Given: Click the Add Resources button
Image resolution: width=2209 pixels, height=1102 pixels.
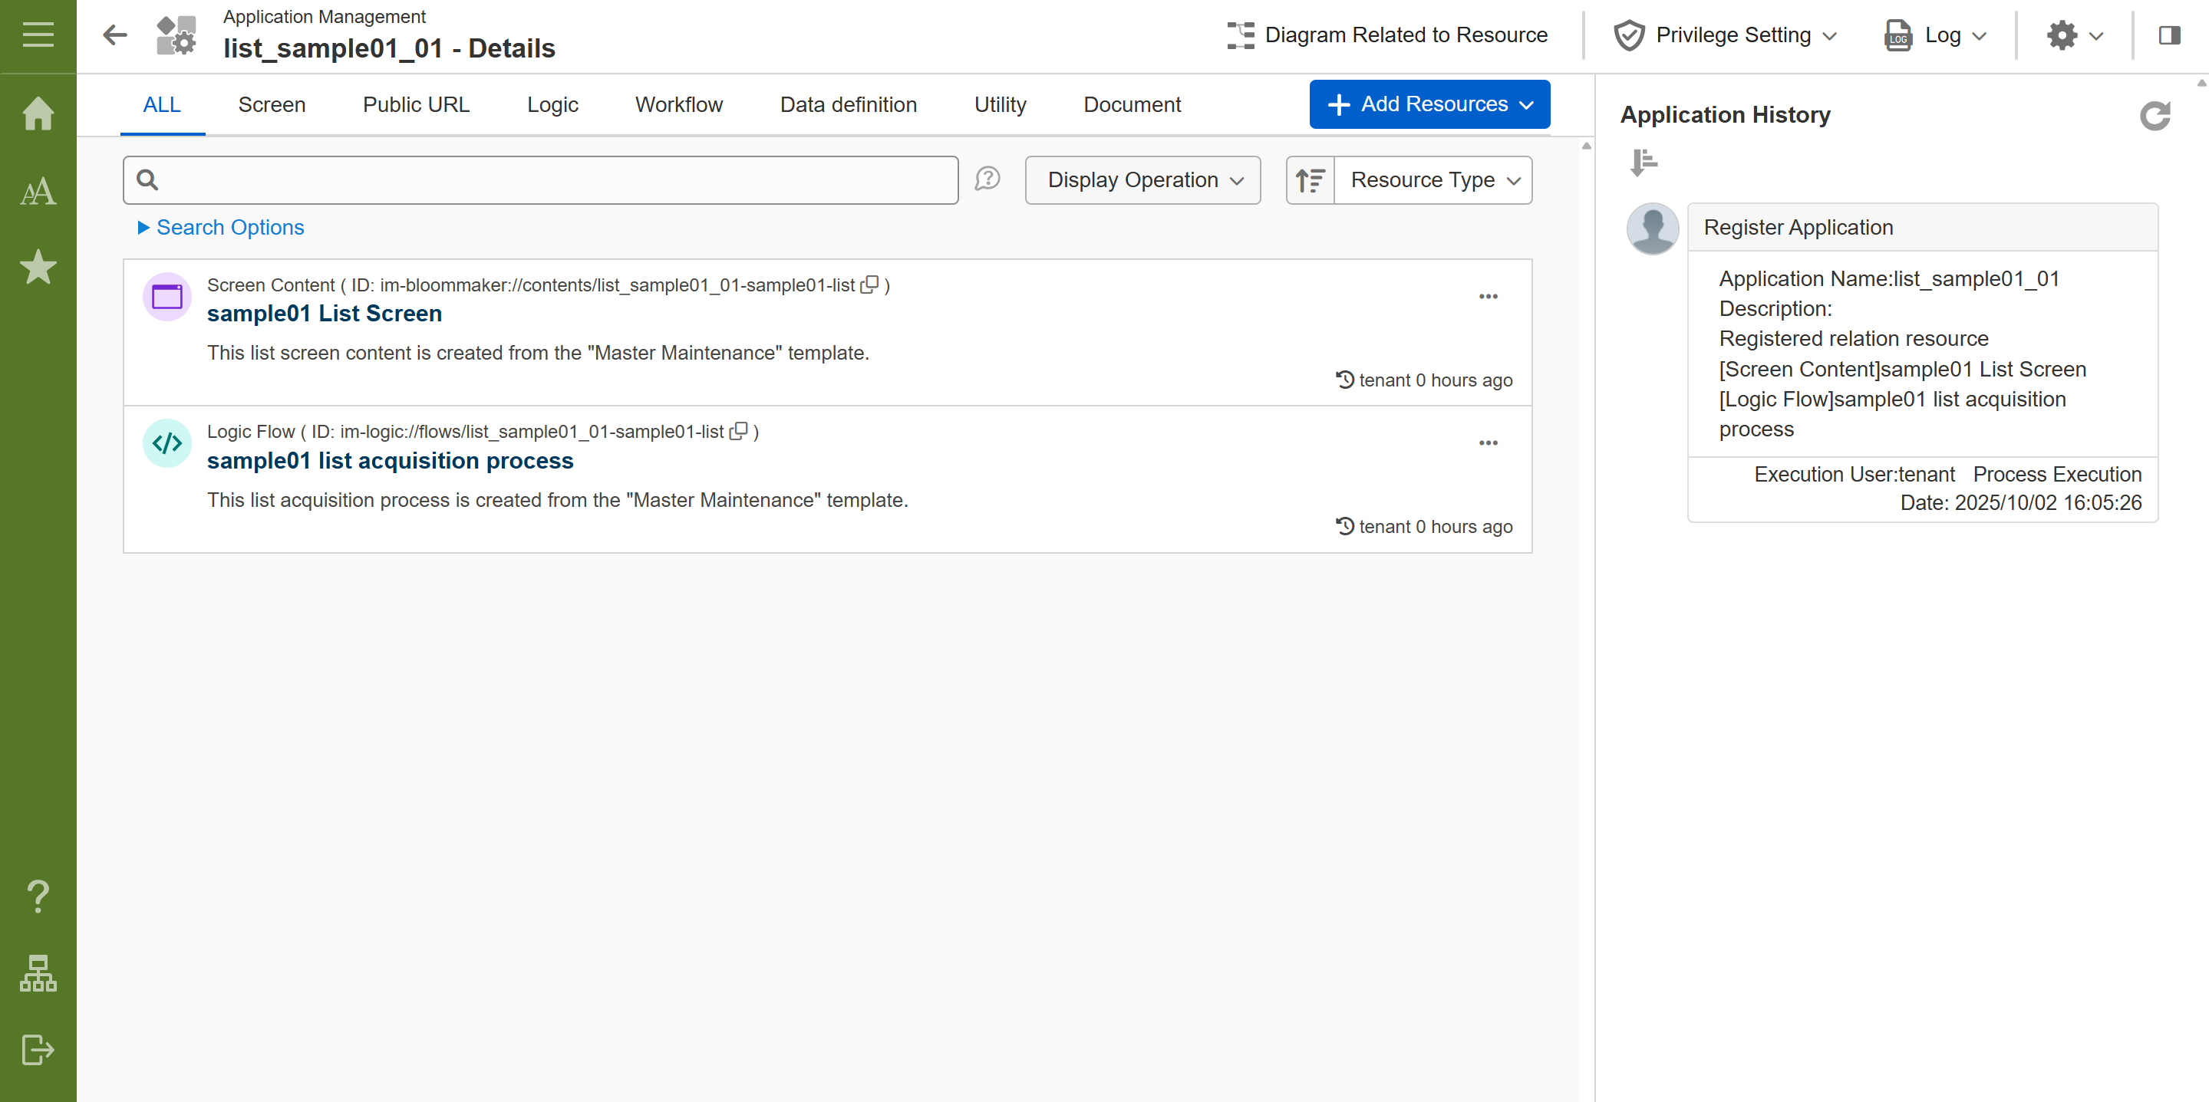Looking at the screenshot, I should (1429, 104).
